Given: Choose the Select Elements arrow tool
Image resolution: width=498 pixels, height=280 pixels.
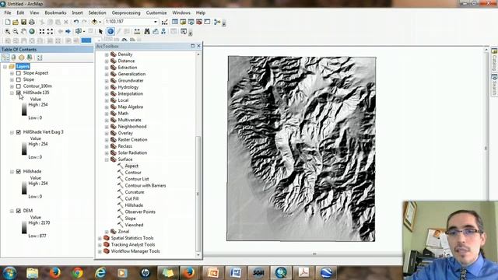Looking at the screenshot, I should point(100,31).
